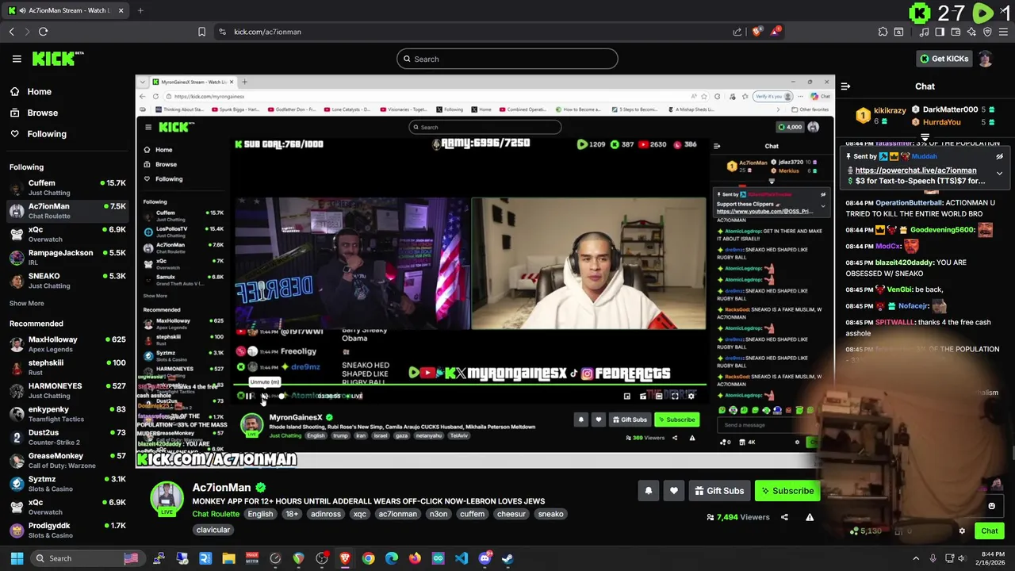Image resolution: width=1015 pixels, height=571 pixels.
Task: Open SNEAKO channel in Following list
Action: (67, 281)
